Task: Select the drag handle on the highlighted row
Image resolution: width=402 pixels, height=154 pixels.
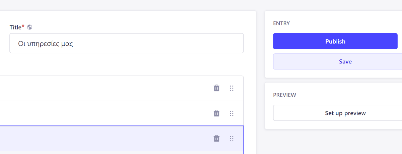Action: point(231,139)
